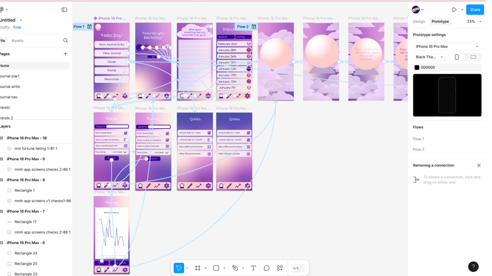492x276 pixels.
Task: Open the Actions components tool
Action: [x=280, y=268]
